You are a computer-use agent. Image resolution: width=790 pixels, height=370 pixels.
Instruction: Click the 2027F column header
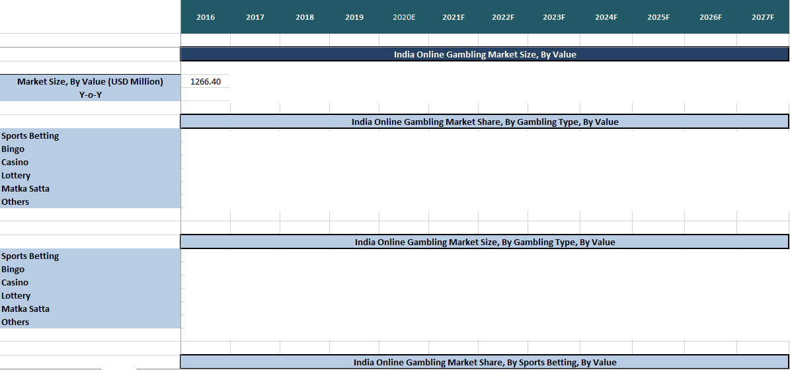coord(763,17)
